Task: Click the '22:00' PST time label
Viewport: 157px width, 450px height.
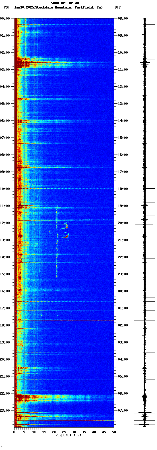Action: [5, 393]
